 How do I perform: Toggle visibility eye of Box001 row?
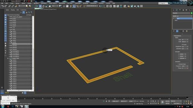tap(9, 19)
